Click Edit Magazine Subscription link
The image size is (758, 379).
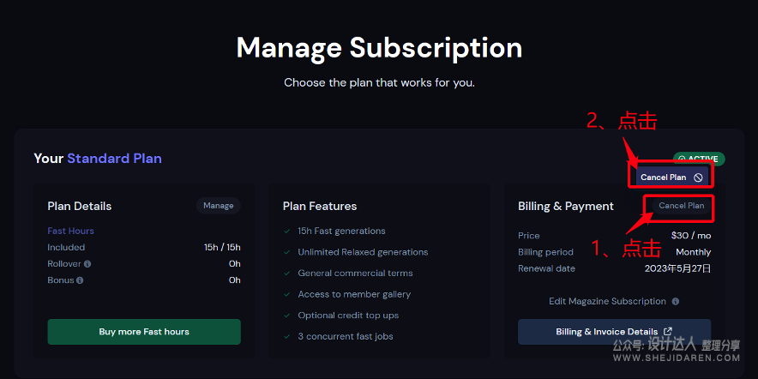[x=608, y=302]
